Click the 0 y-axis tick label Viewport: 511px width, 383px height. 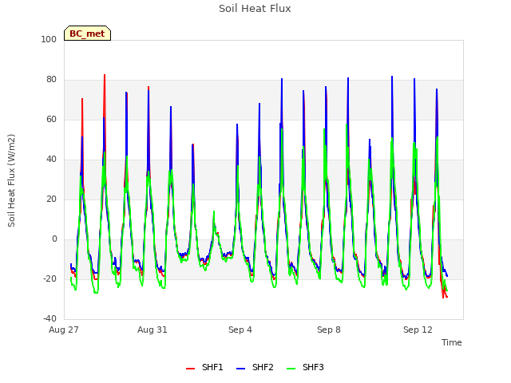tap(54, 239)
